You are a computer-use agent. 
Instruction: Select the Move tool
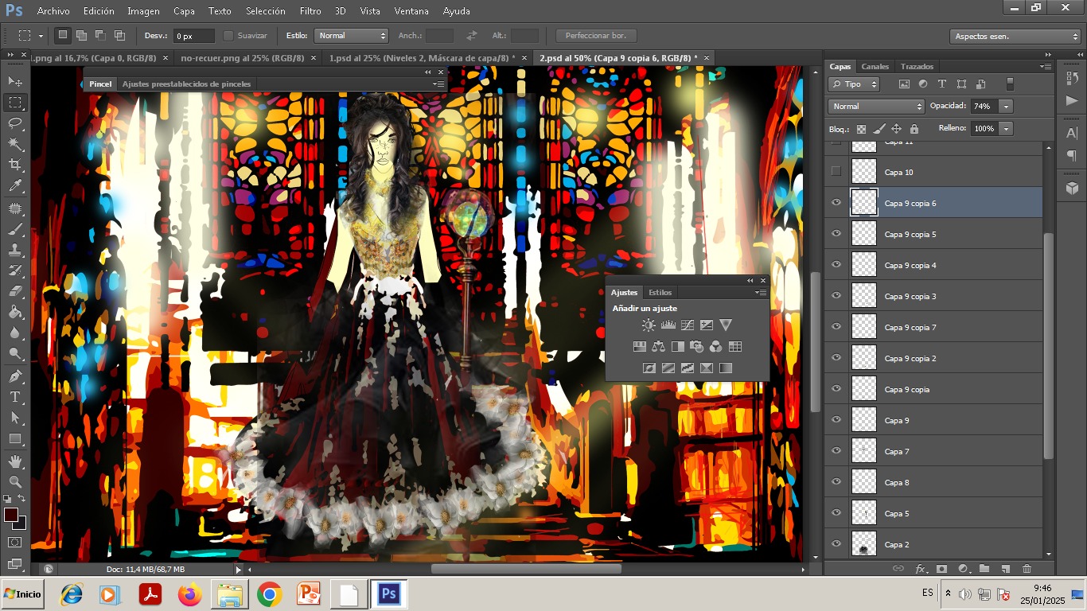coord(15,81)
